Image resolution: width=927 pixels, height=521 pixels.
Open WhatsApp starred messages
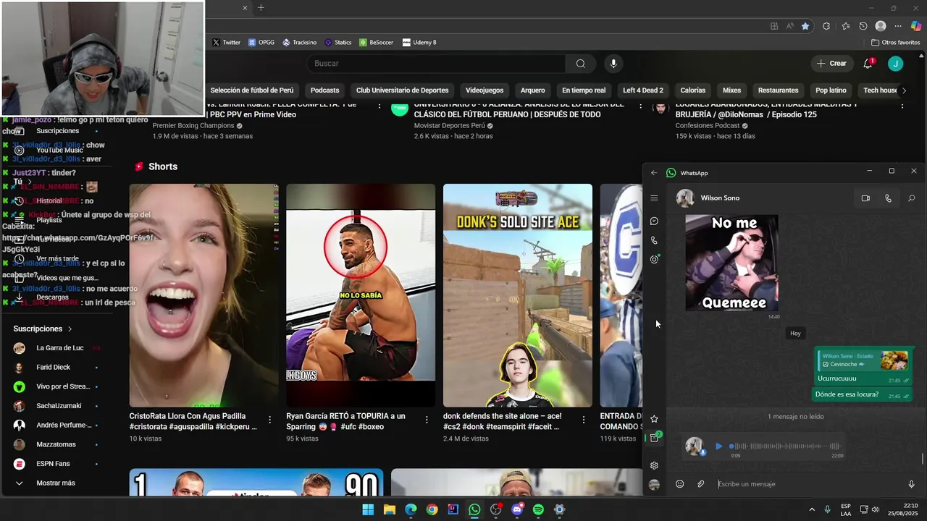pyautogui.click(x=654, y=419)
